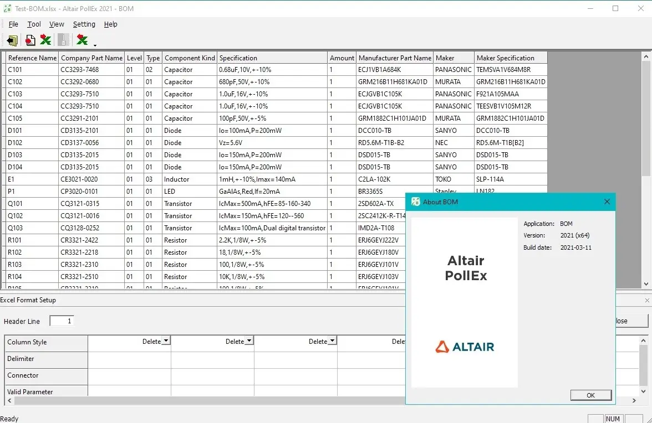Screen dimensions: 652x423
Task: Click the greyed-out save layout toolbar icon
Action: 63,40
